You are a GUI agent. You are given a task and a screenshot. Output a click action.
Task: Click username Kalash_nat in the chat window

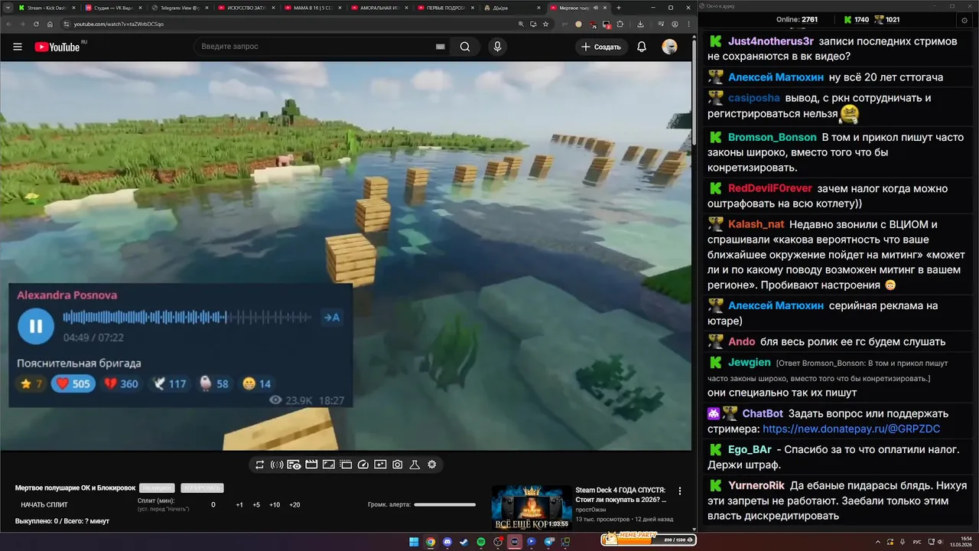point(756,224)
